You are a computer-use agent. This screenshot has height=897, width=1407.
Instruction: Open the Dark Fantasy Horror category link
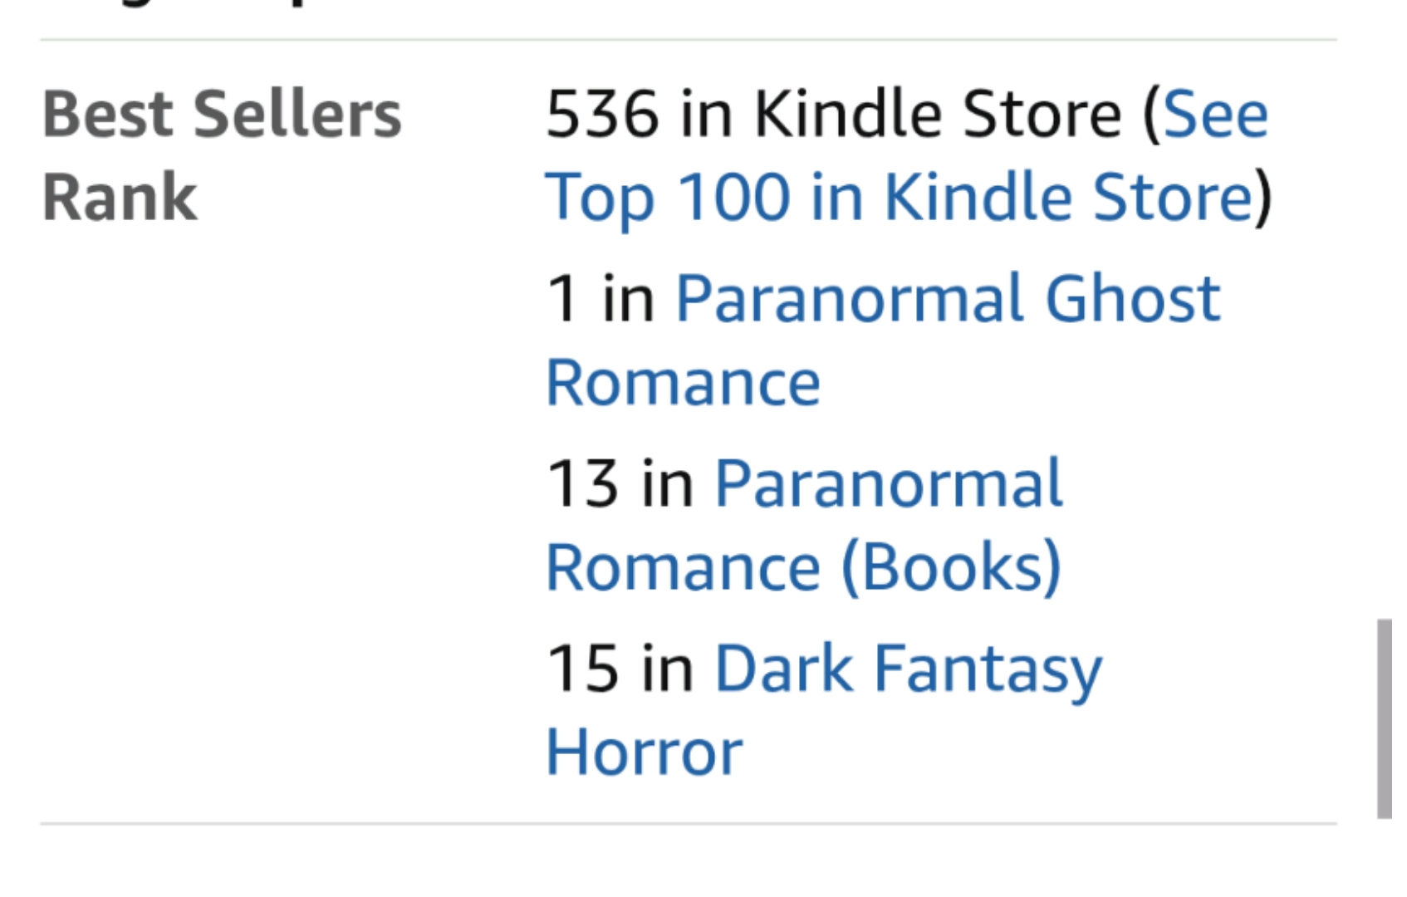pyautogui.click(x=907, y=669)
